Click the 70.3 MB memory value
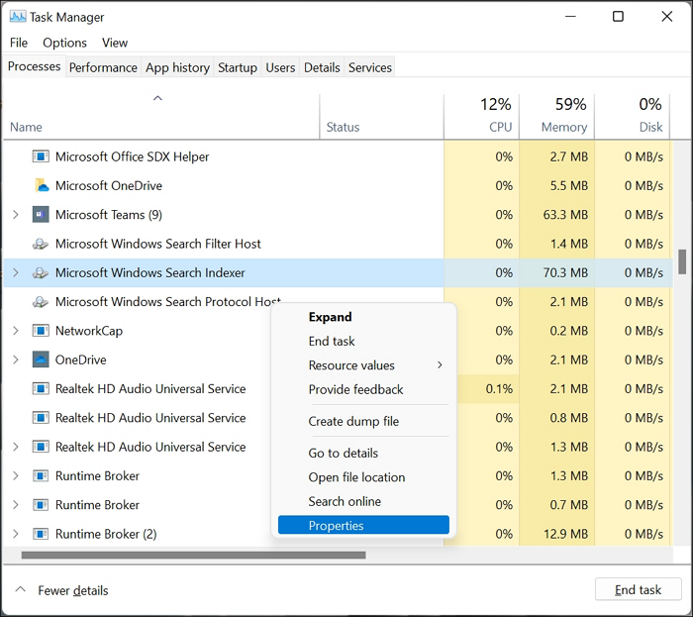This screenshot has height=617, width=693. 565,272
